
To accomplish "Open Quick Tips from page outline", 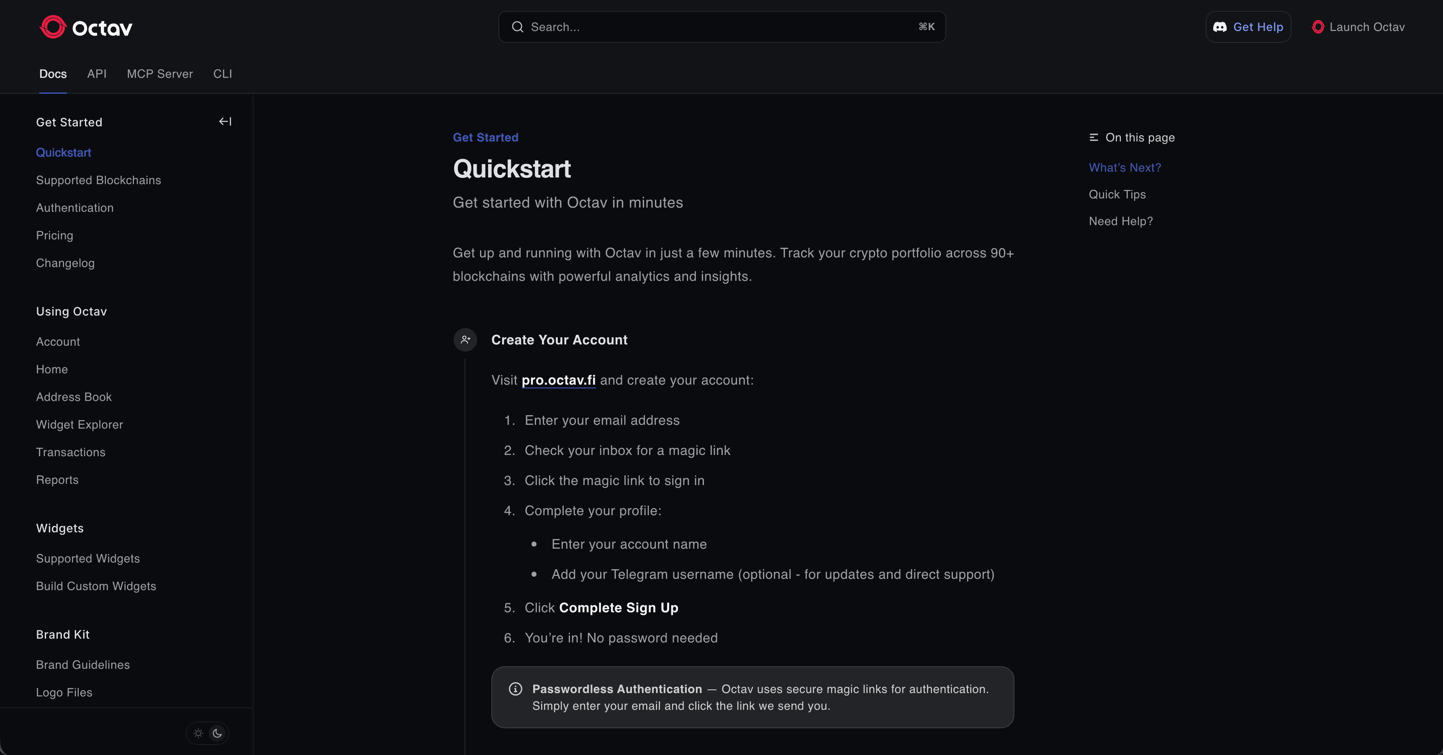I will click(x=1117, y=194).
